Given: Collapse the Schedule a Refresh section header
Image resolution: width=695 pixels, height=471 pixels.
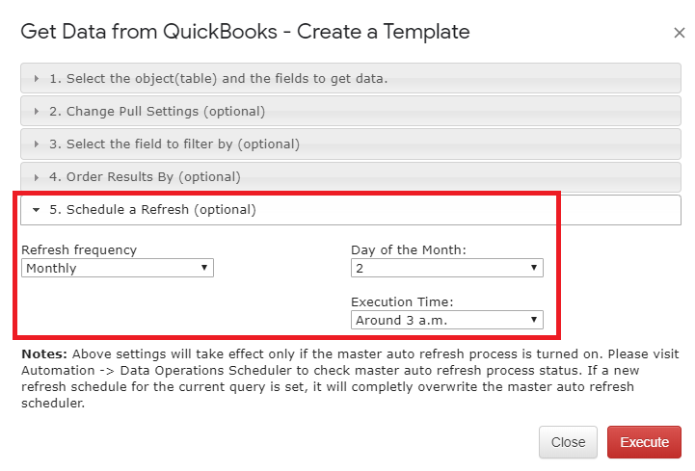Looking at the screenshot, I should pyautogui.click(x=351, y=210).
